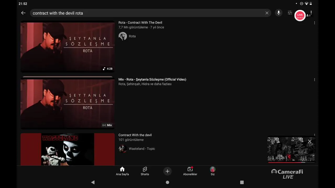Open the Shorts tab
This screenshot has height=188, width=335.
pos(145,171)
